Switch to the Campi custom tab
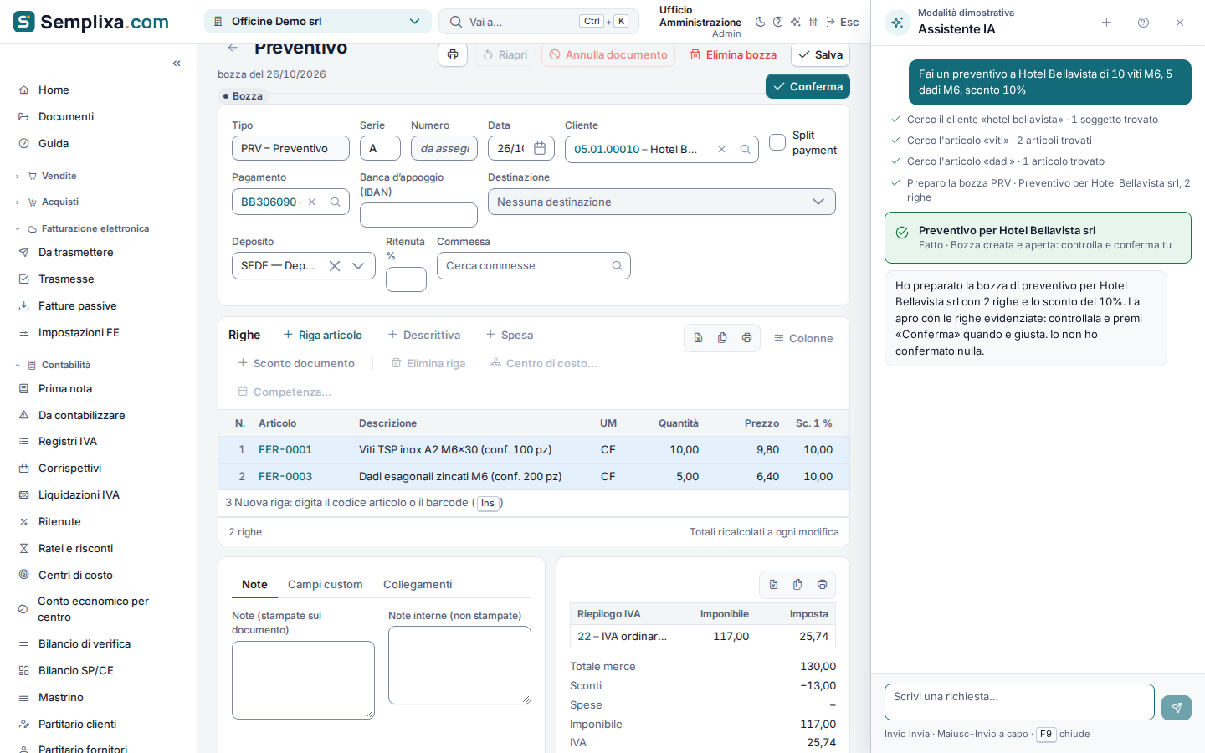Screen dimensions: 1205x753 pos(325,585)
